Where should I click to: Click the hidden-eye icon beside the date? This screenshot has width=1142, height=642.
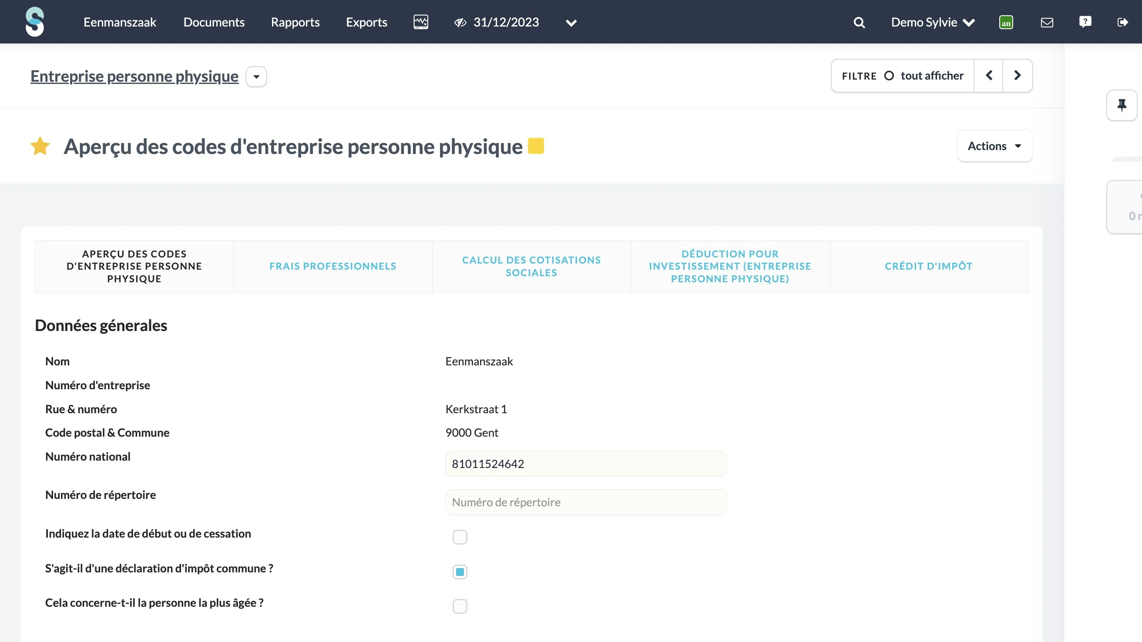click(460, 22)
